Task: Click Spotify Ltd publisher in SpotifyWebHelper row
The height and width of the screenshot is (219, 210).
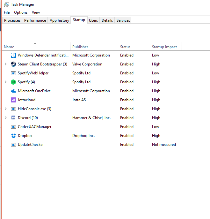Action: point(81,73)
